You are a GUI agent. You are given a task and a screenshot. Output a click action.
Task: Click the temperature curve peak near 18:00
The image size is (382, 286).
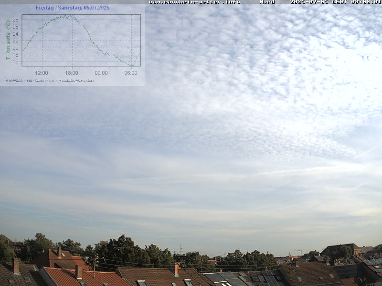pos(69,16)
